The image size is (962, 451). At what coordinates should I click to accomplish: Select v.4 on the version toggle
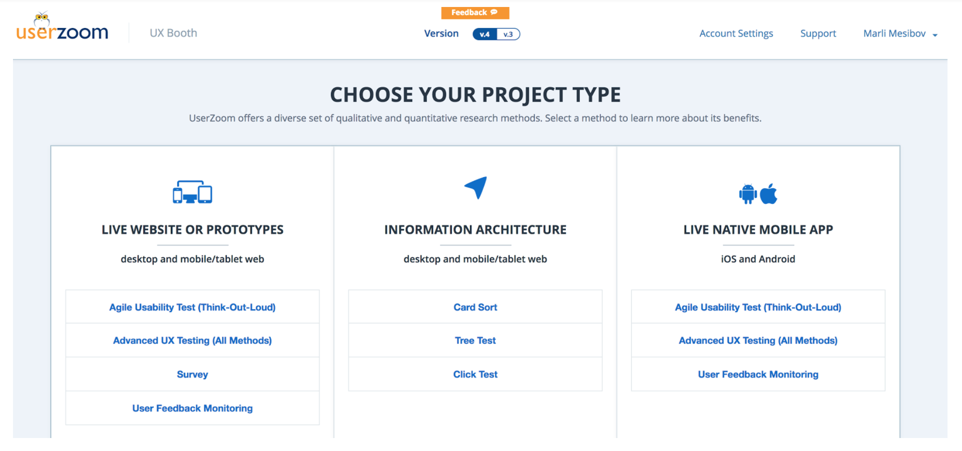click(484, 34)
